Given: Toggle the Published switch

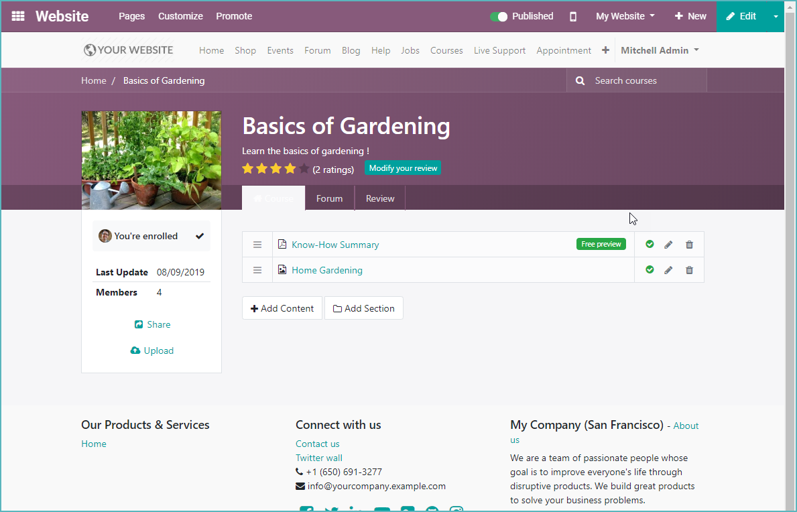Looking at the screenshot, I should click(x=497, y=16).
